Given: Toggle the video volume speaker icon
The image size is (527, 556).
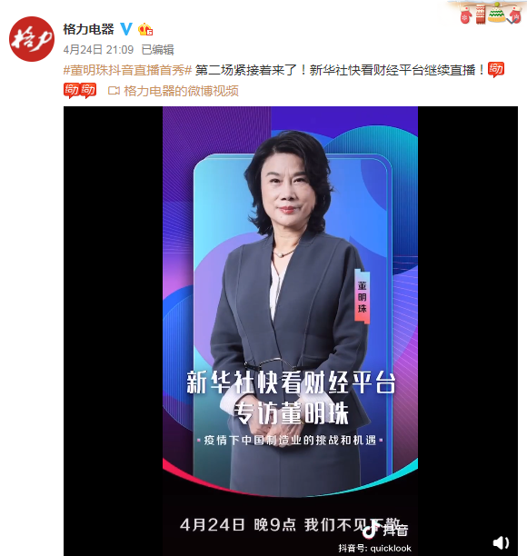Looking at the screenshot, I should tap(501, 542).
